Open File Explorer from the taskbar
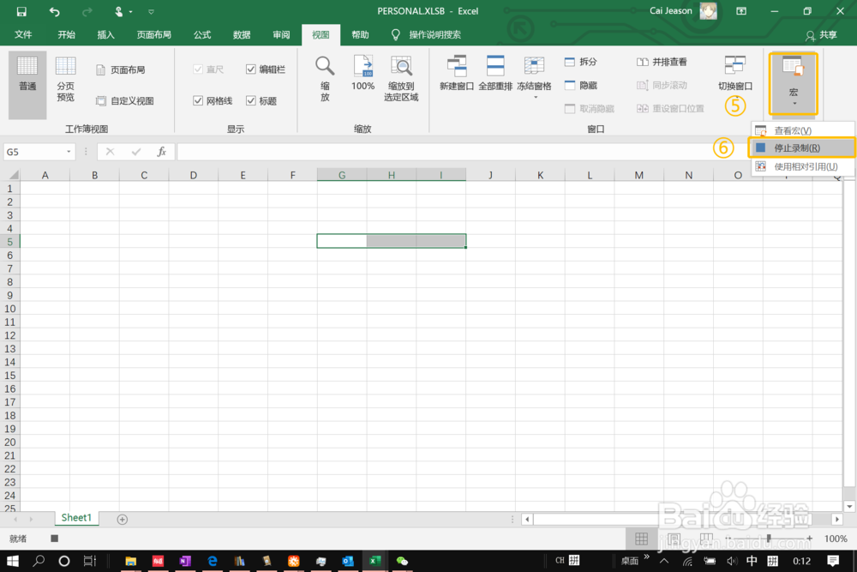 130,561
